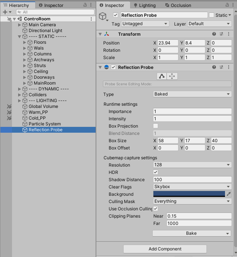Open the Hierarchy panel kebab options menu
Viewport: 237px width, 257px height.
(91, 5)
